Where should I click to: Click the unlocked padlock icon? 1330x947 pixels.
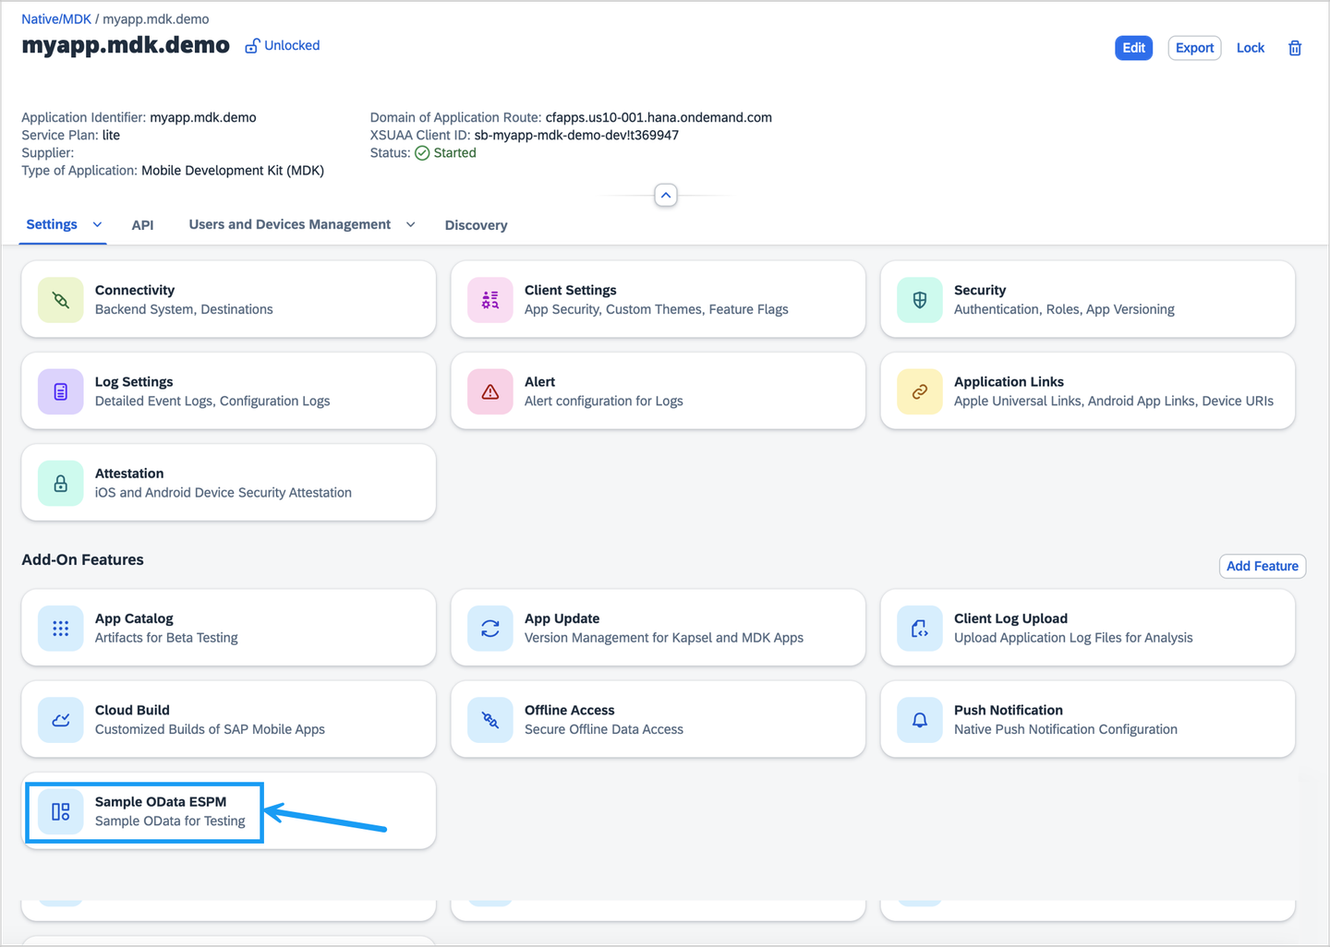click(x=252, y=46)
